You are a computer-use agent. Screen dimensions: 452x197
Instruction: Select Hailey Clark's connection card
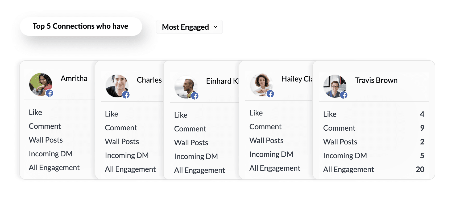point(277,121)
